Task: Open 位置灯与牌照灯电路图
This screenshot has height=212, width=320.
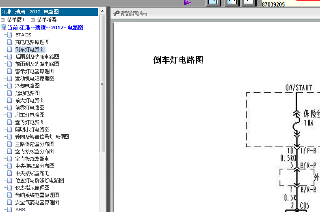Action: (x=39, y=180)
